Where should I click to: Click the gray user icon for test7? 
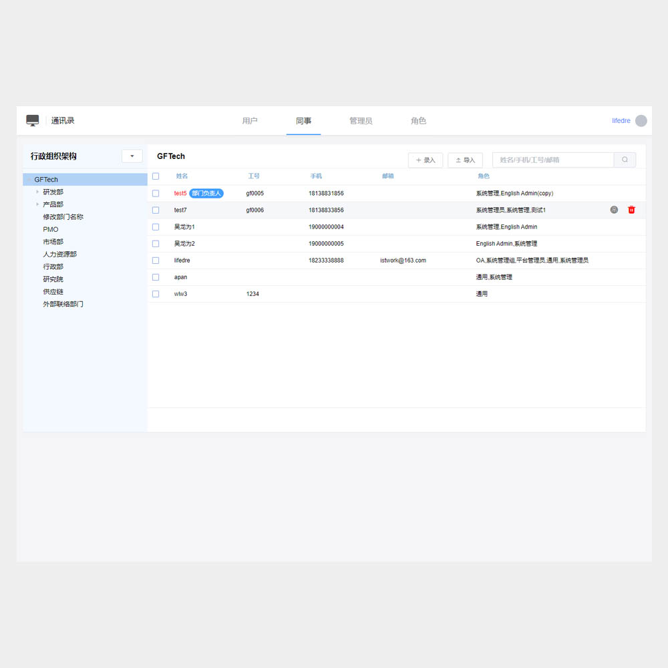coord(614,210)
